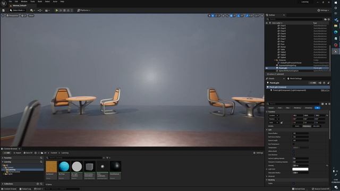
Task: Collapse the Transform section
Action: [x=267, y=112]
